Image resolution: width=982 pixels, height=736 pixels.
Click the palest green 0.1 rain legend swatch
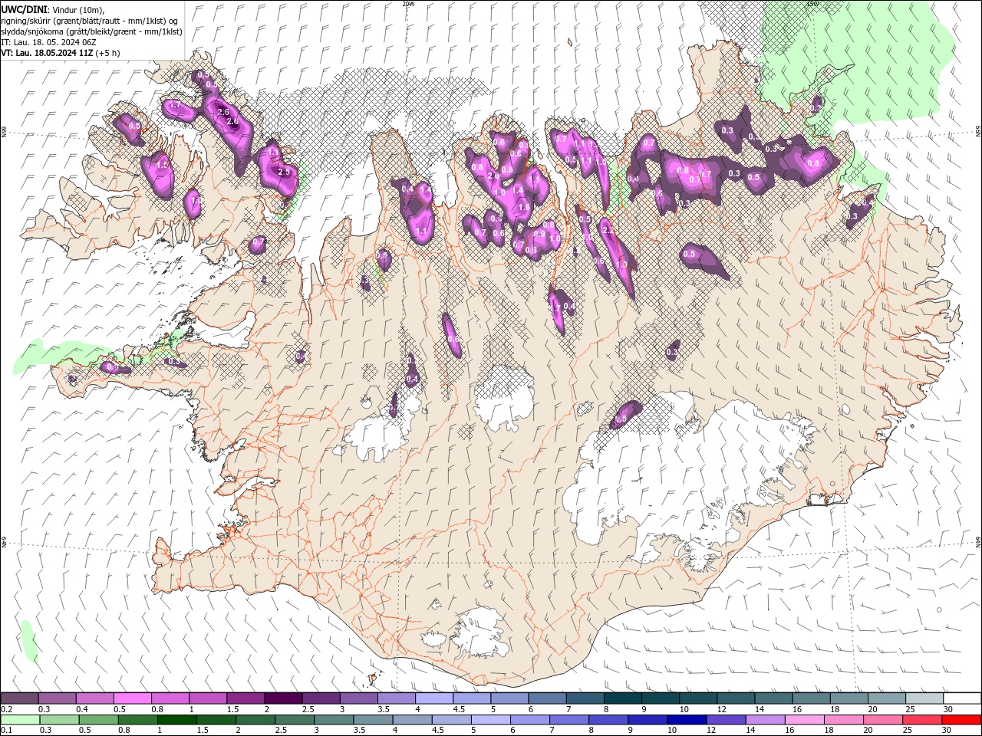(x=20, y=720)
